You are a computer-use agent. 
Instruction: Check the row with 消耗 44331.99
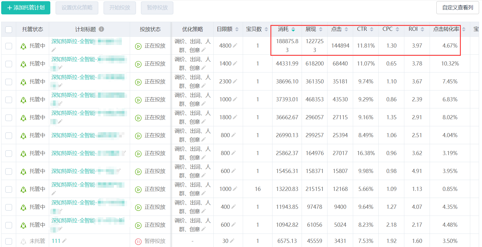[x=9, y=64]
